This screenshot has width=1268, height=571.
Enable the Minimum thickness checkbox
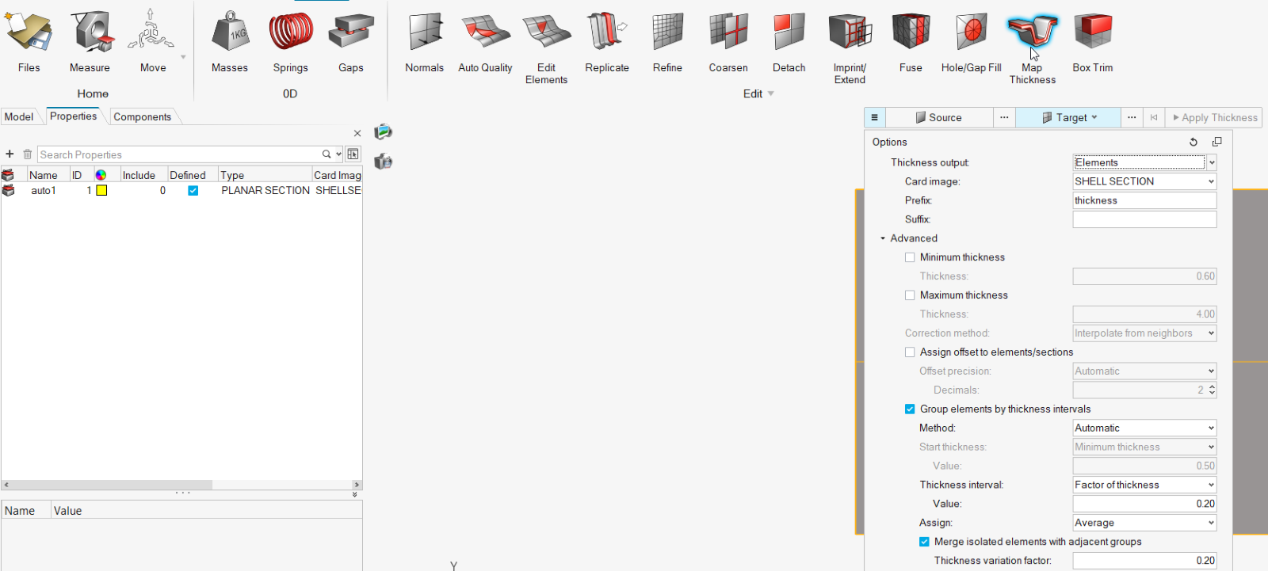click(x=910, y=257)
